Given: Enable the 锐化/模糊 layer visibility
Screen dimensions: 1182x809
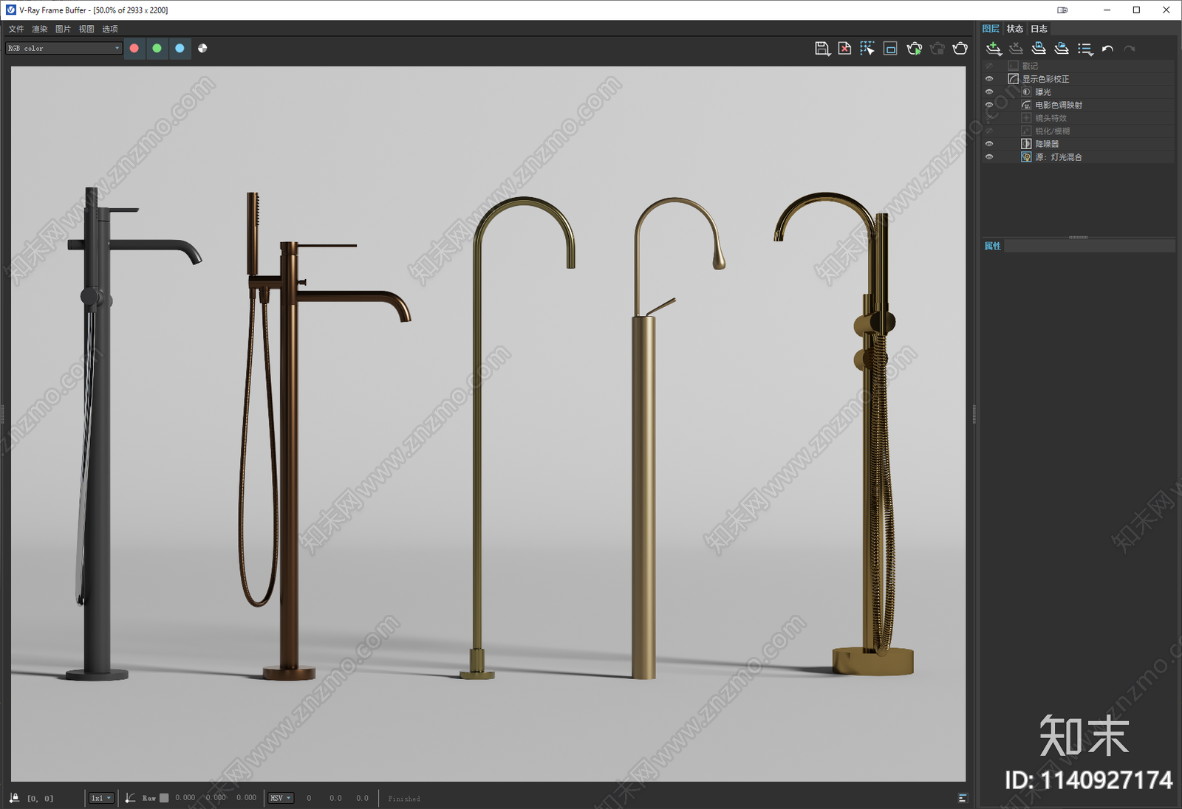Looking at the screenshot, I should click(x=989, y=131).
